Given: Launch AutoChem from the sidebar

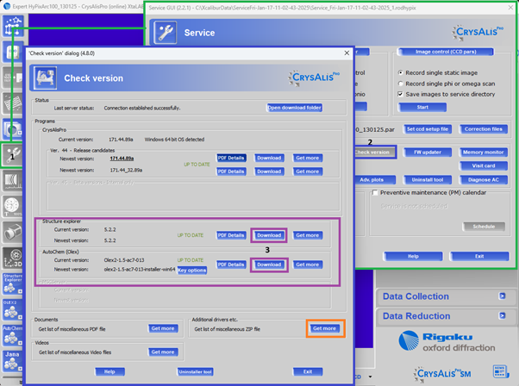Looking at the screenshot, I should point(13,335).
